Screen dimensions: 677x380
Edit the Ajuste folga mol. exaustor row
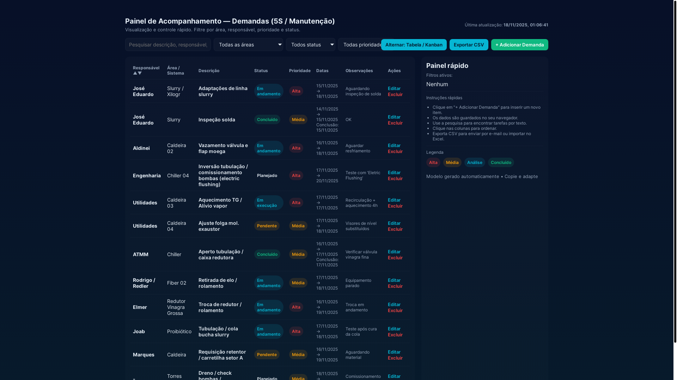click(394, 223)
